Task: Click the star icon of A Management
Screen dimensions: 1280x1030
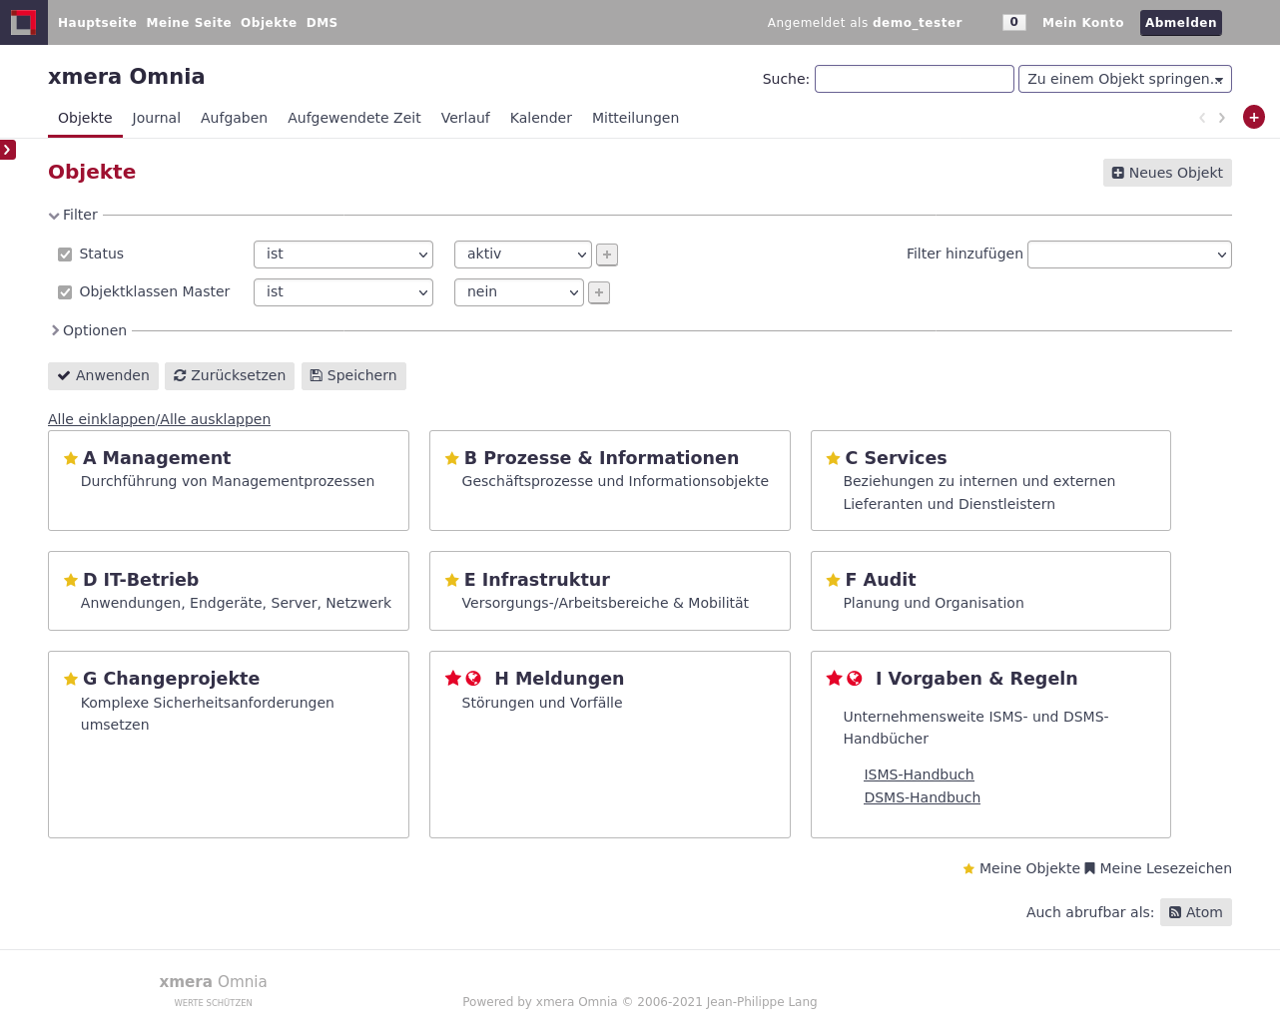Action: tap(71, 458)
